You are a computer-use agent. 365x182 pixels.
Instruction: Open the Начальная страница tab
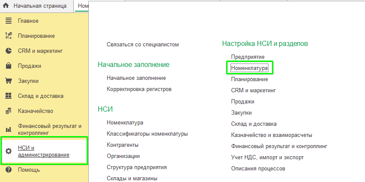click(40, 6)
